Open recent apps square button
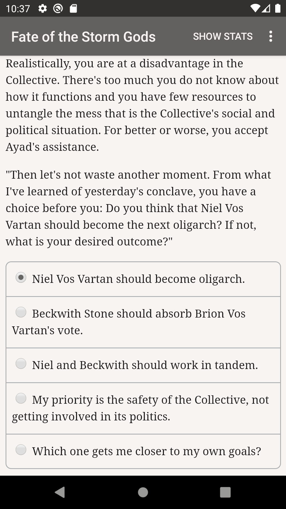 (x=225, y=492)
